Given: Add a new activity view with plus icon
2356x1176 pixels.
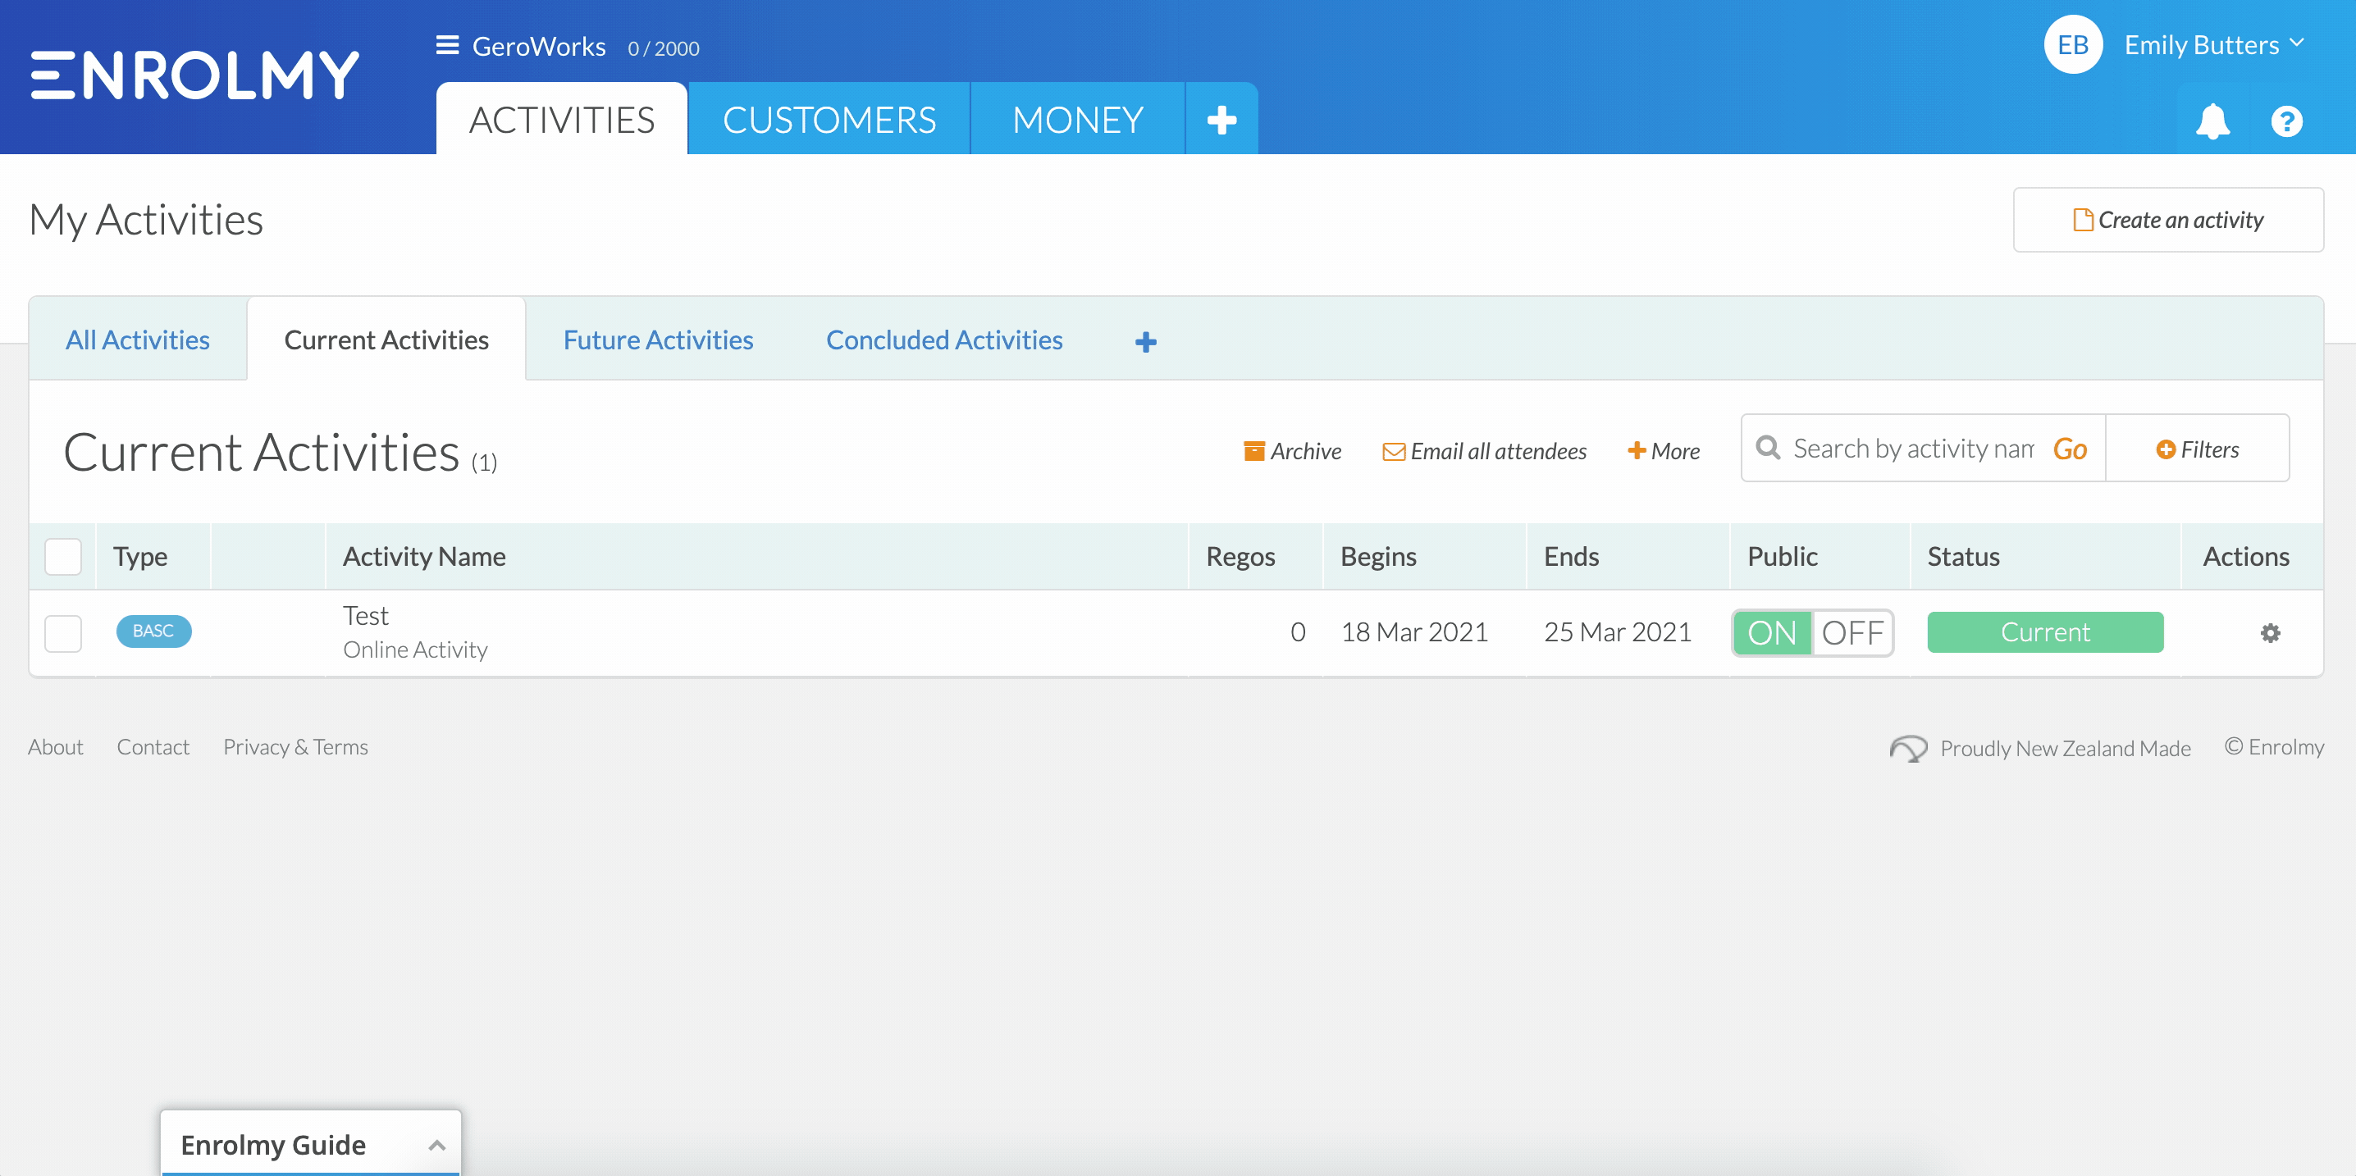Looking at the screenshot, I should pyautogui.click(x=1146, y=341).
